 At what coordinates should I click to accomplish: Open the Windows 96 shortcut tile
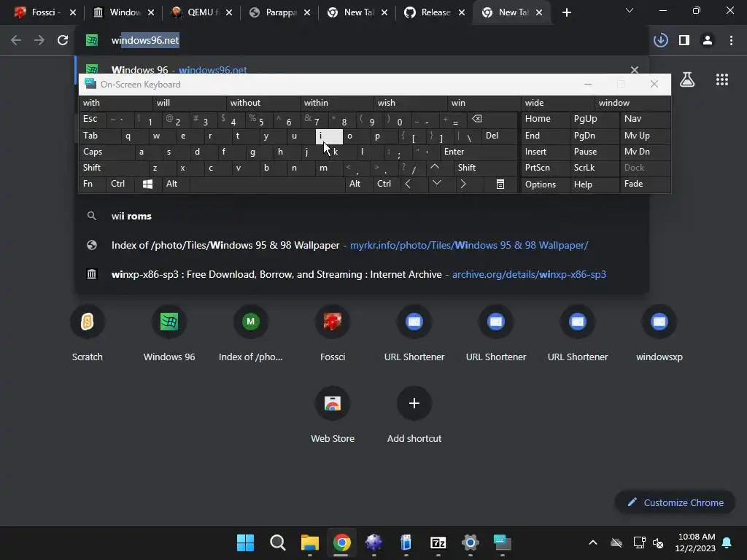point(169,332)
